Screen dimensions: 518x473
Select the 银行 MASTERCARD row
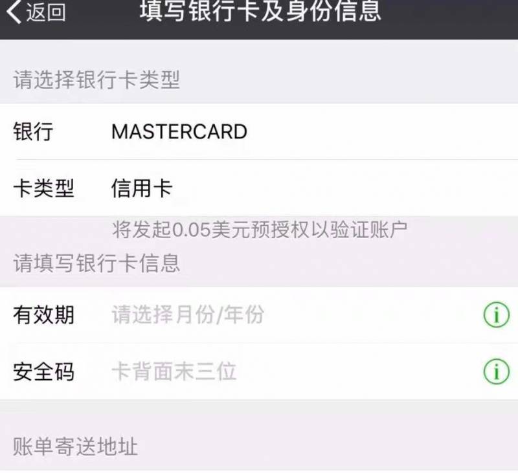click(x=259, y=131)
